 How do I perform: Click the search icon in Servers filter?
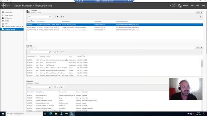coord(50,16)
